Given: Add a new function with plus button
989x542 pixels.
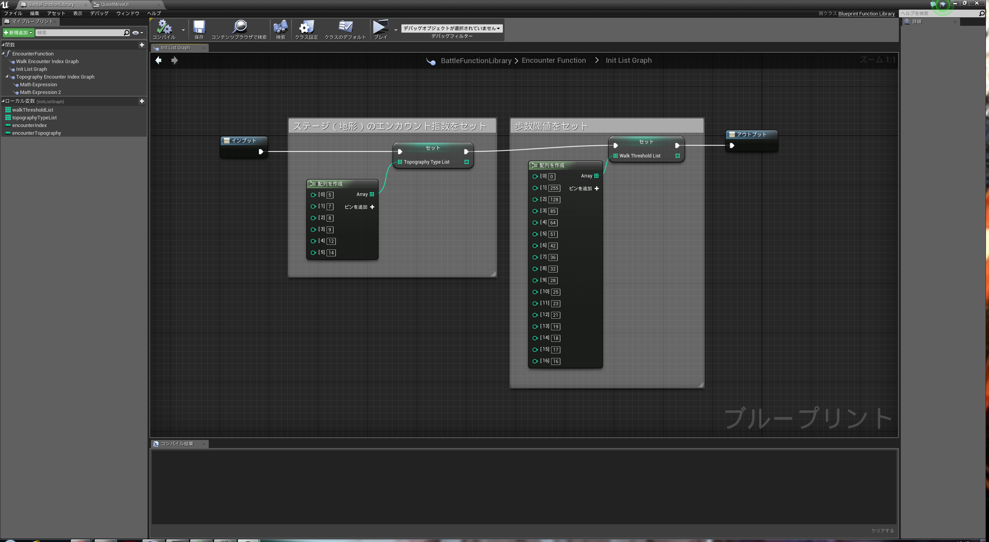Looking at the screenshot, I should pos(142,45).
